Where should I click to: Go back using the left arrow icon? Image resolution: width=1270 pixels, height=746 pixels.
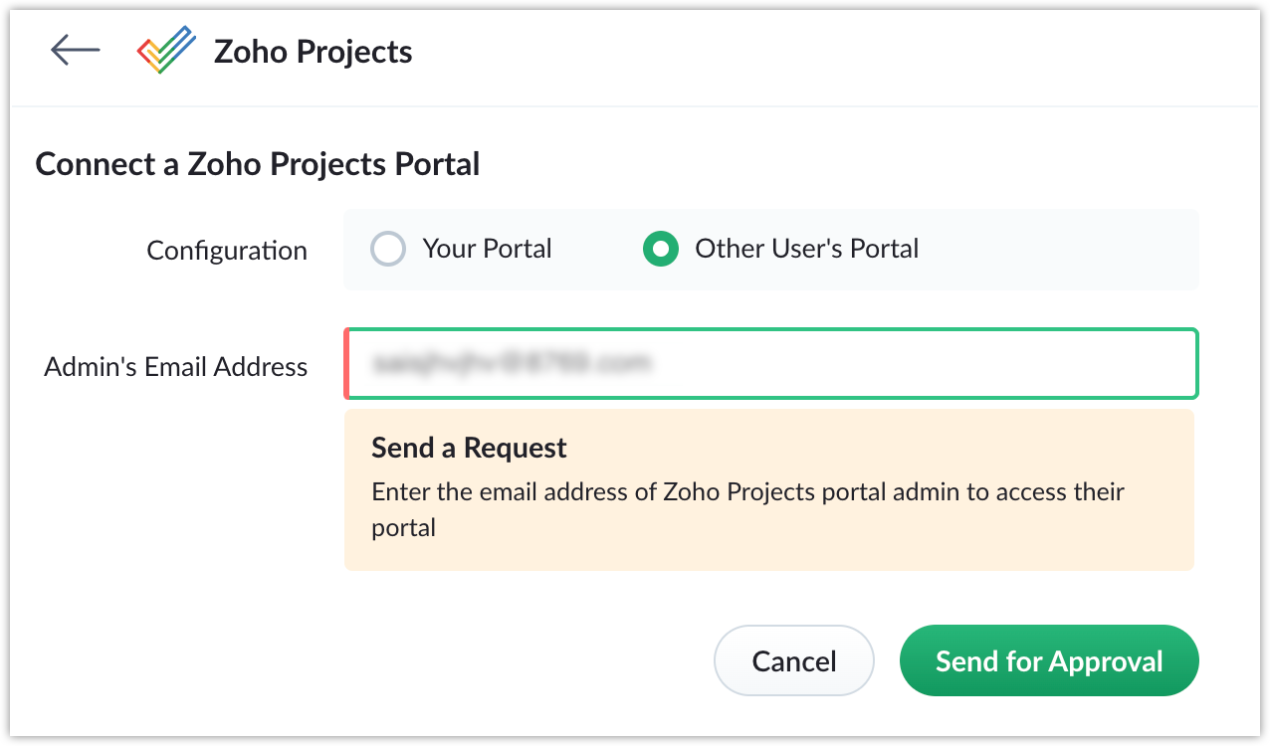76,50
